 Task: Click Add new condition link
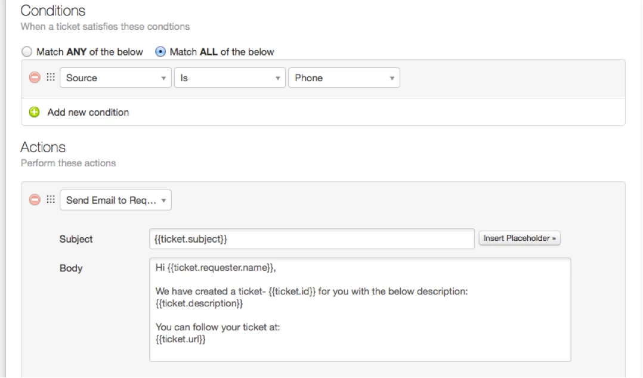[88, 112]
